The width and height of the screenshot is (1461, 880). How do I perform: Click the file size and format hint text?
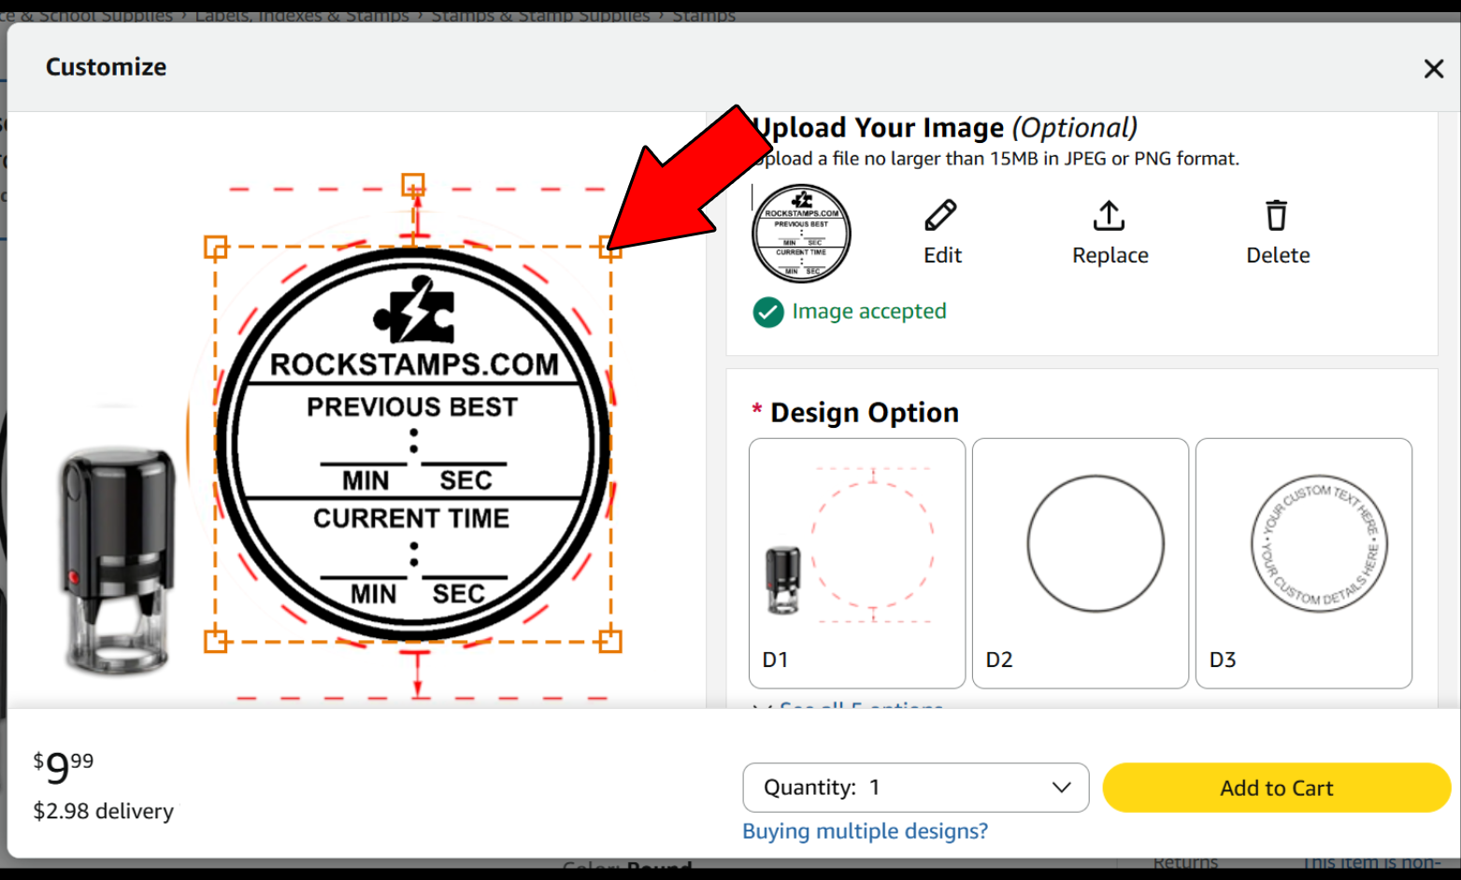pos(995,159)
